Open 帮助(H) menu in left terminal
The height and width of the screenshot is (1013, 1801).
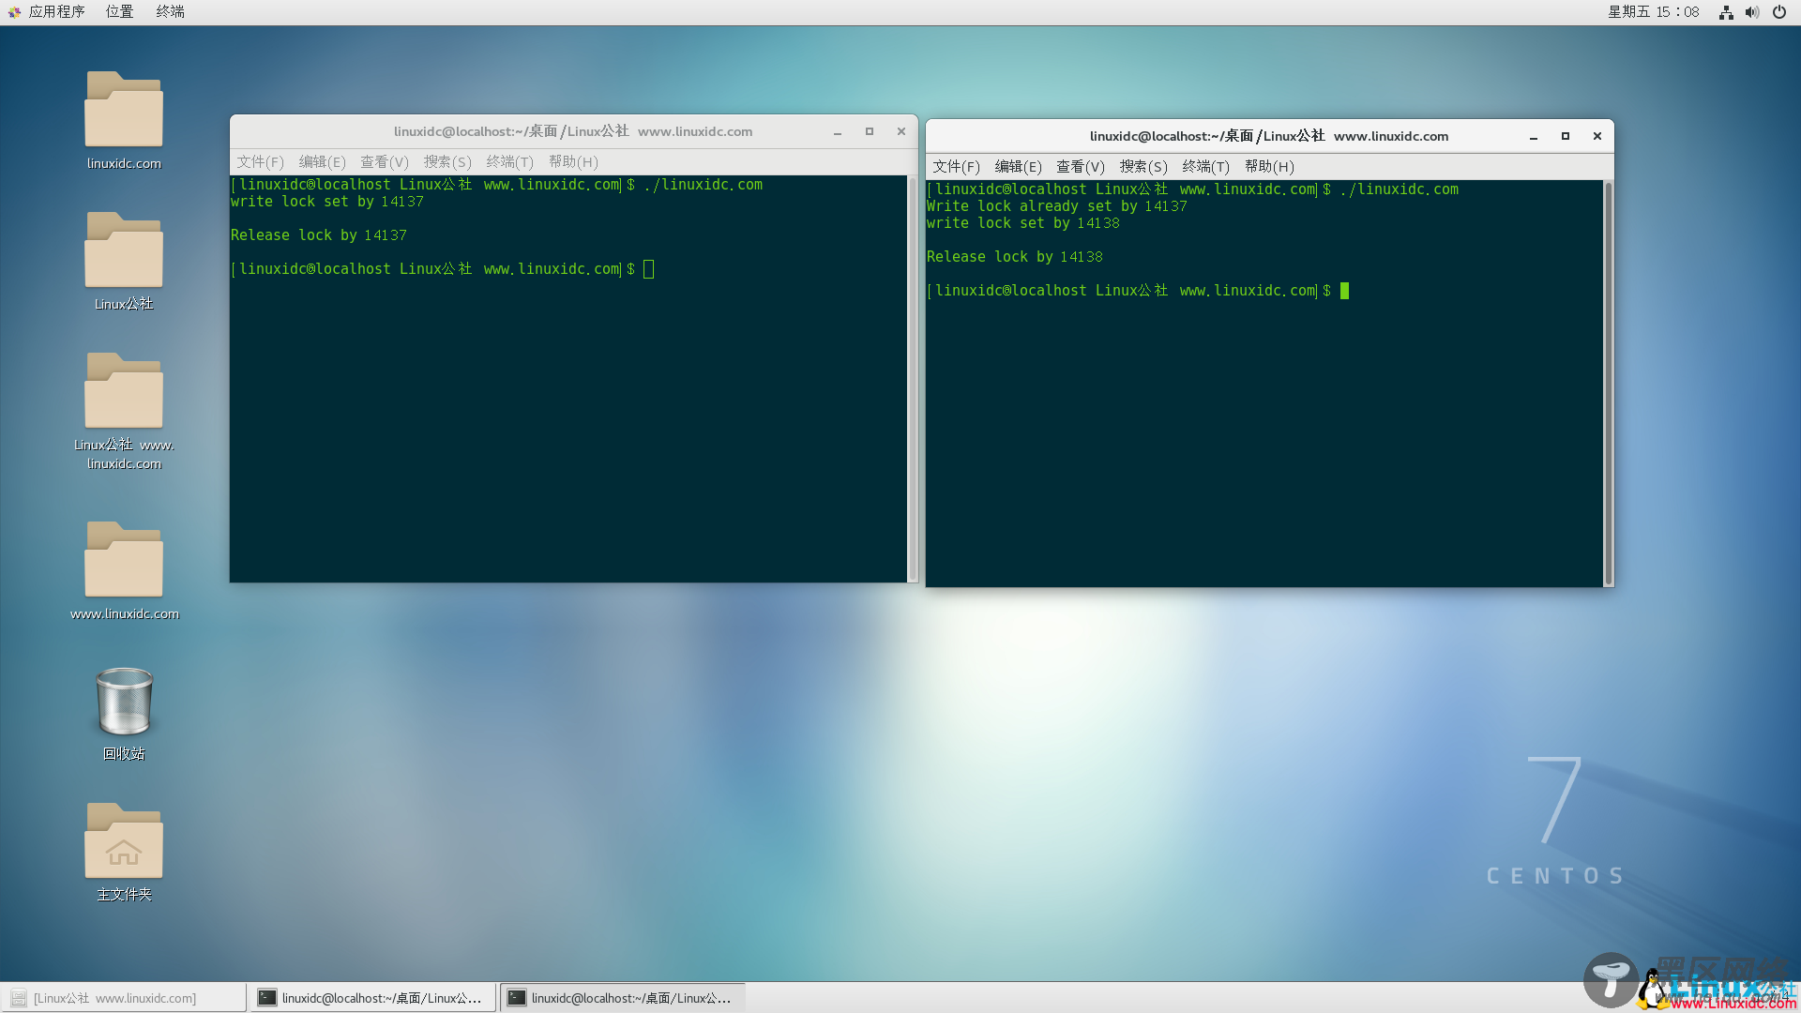point(573,162)
